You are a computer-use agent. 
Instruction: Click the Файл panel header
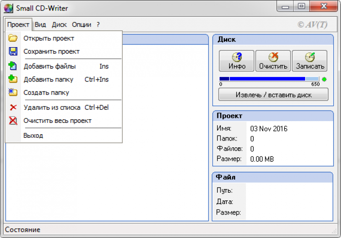click(272, 177)
